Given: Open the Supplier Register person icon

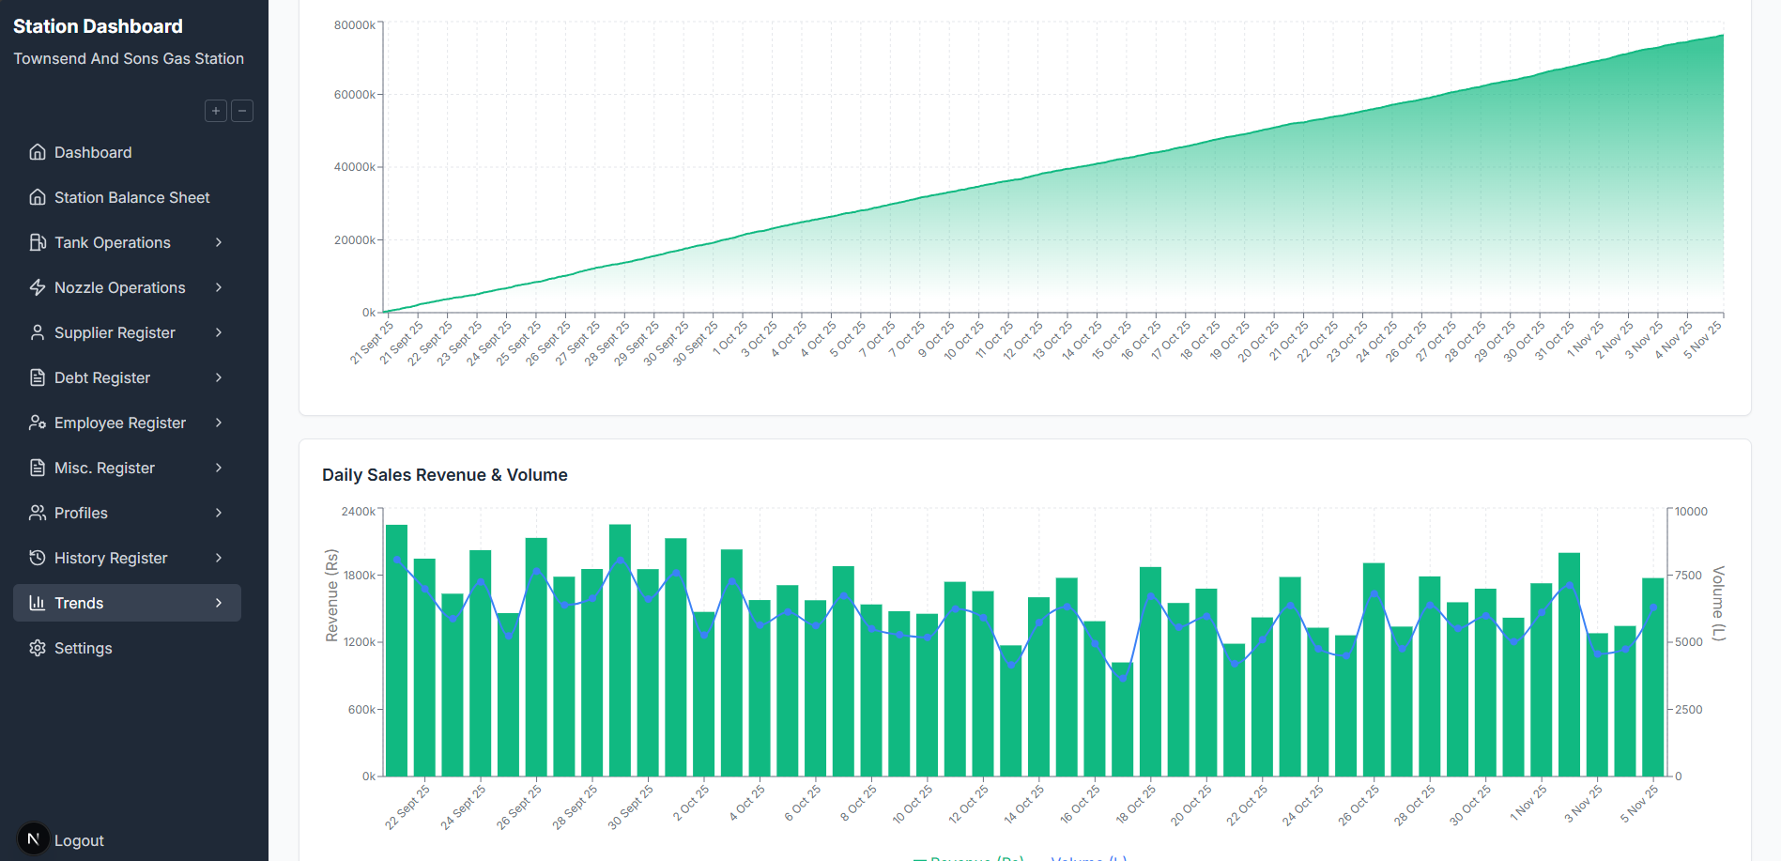Looking at the screenshot, I should [38, 331].
